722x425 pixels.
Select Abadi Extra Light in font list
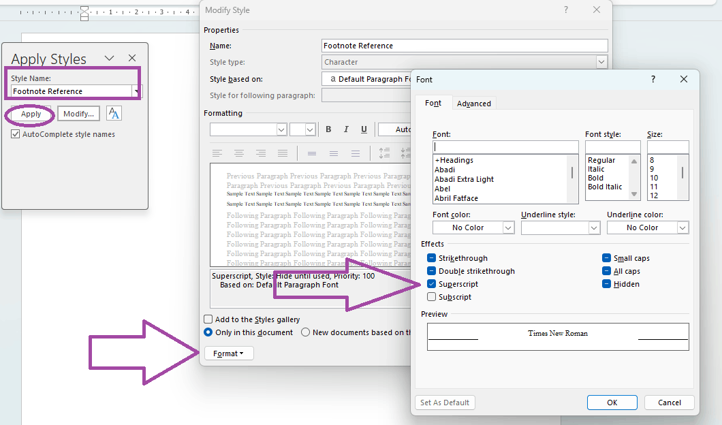tap(464, 179)
